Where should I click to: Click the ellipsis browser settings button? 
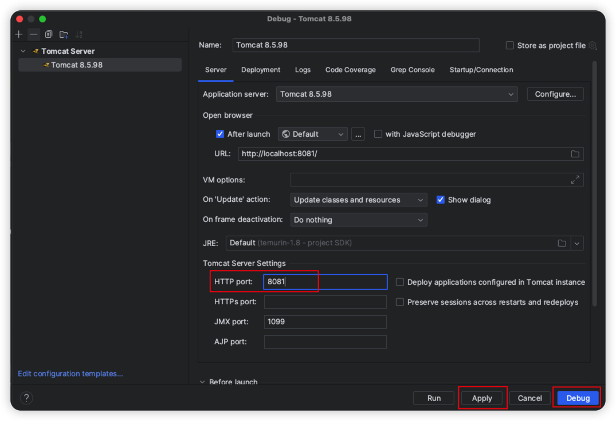[x=358, y=134]
